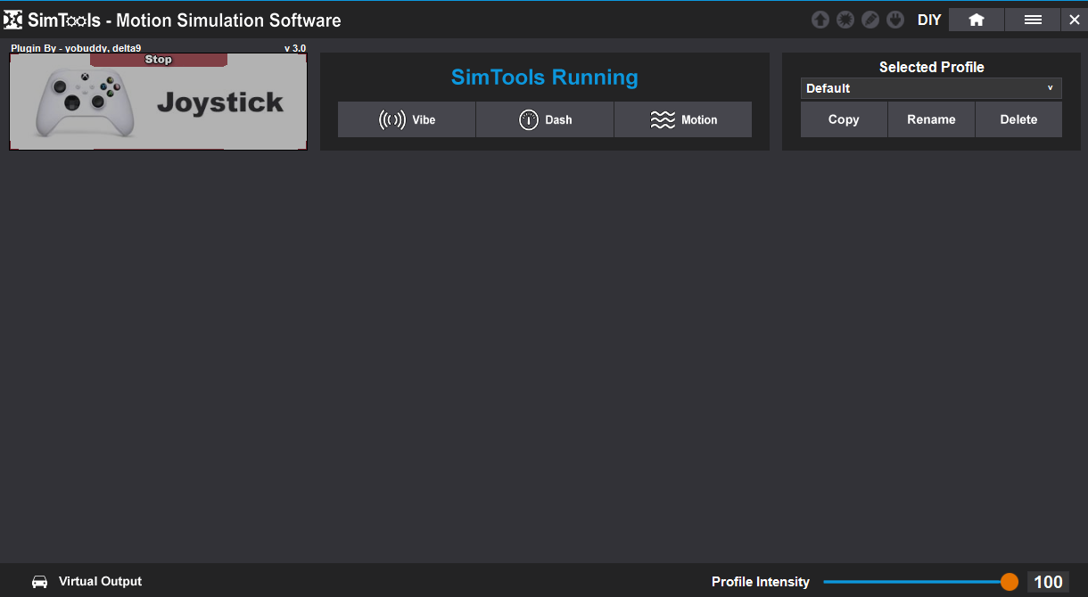Open the Dash settings
This screenshot has height=597, width=1088.
tap(545, 119)
